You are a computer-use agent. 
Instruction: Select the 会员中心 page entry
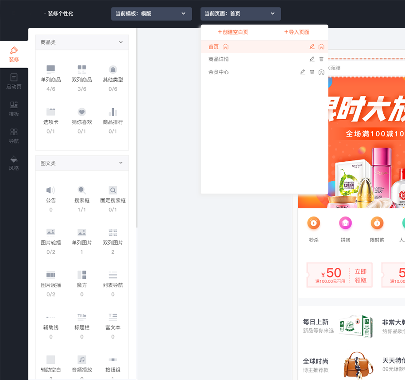pos(265,72)
